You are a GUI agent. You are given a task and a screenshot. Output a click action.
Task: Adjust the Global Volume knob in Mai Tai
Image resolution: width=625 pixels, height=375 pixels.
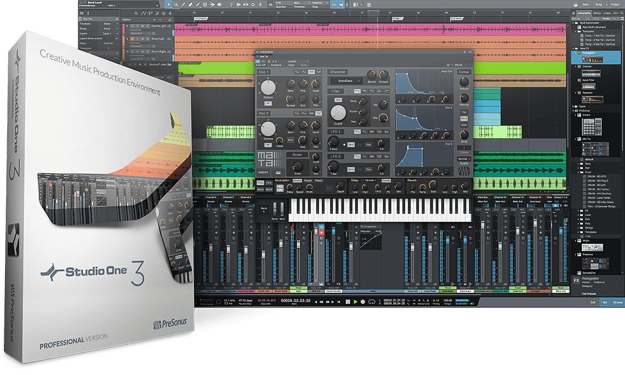click(464, 82)
